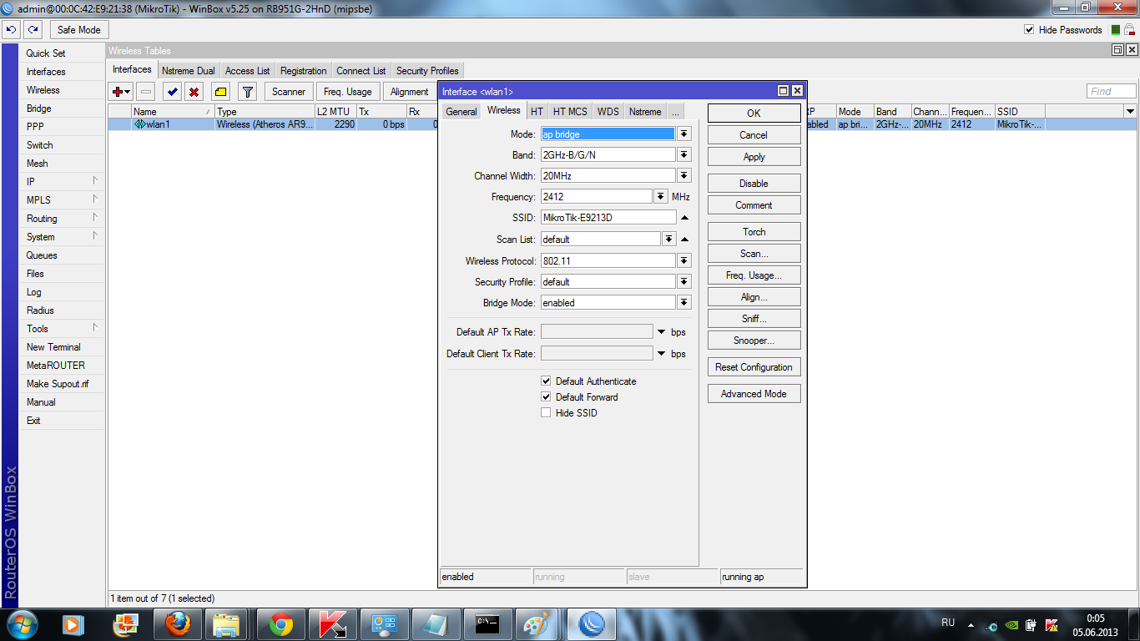Click into the SSID input field
1140x641 pixels.
point(608,218)
